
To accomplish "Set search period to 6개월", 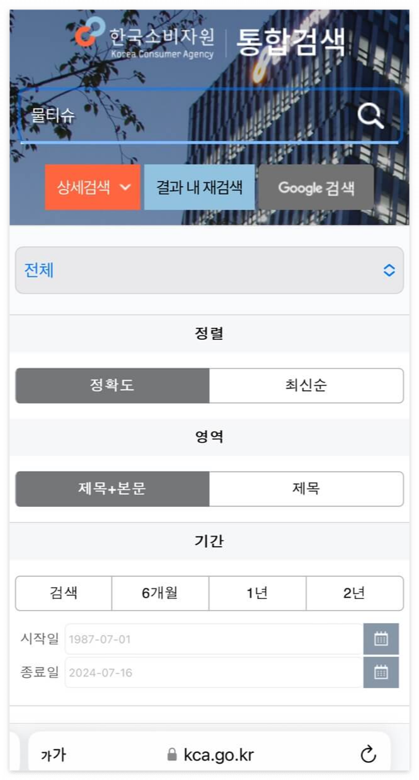I will pyautogui.click(x=160, y=593).
